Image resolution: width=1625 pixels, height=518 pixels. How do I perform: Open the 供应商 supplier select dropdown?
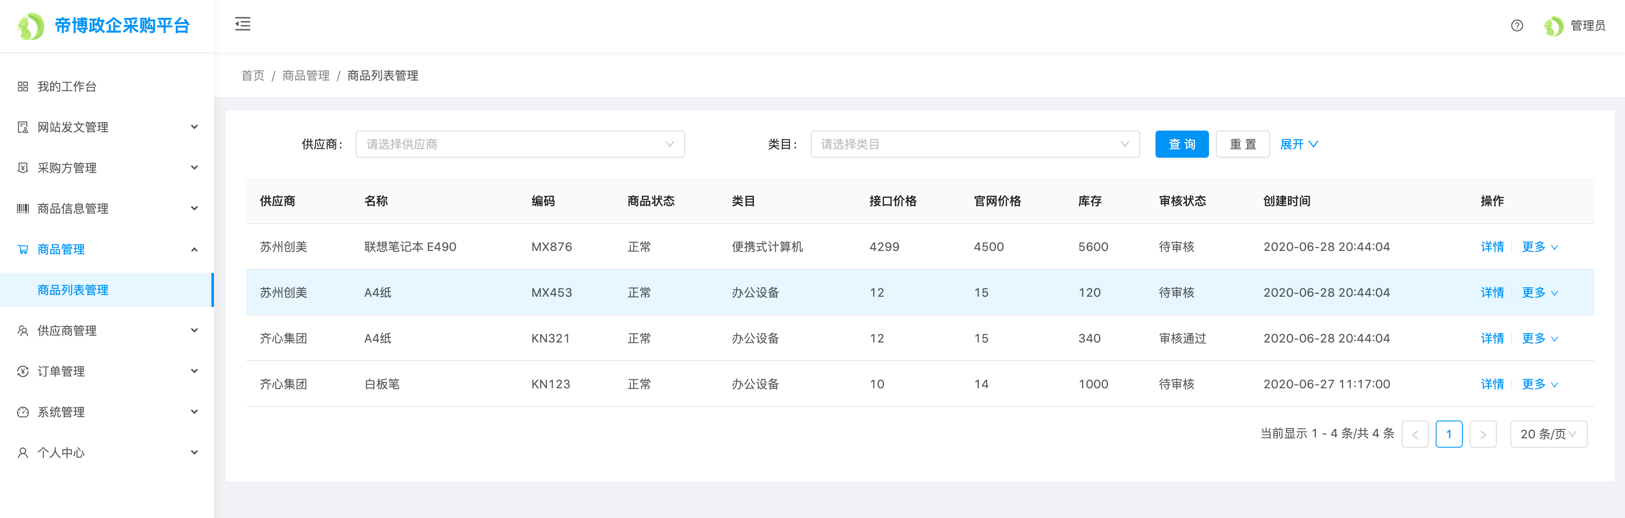(520, 144)
